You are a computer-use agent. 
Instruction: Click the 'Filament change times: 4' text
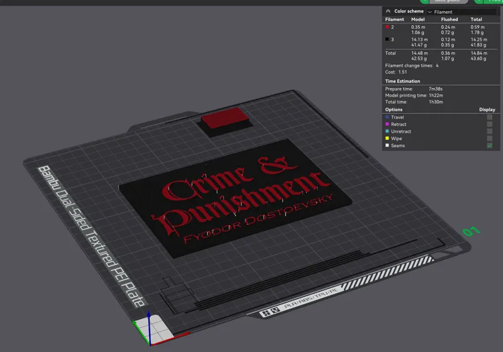(412, 65)
